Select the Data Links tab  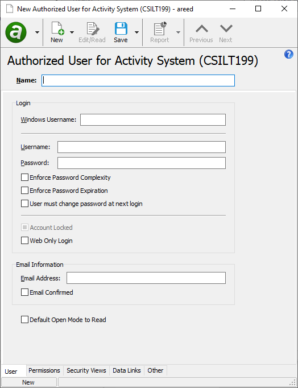(127, 370)
